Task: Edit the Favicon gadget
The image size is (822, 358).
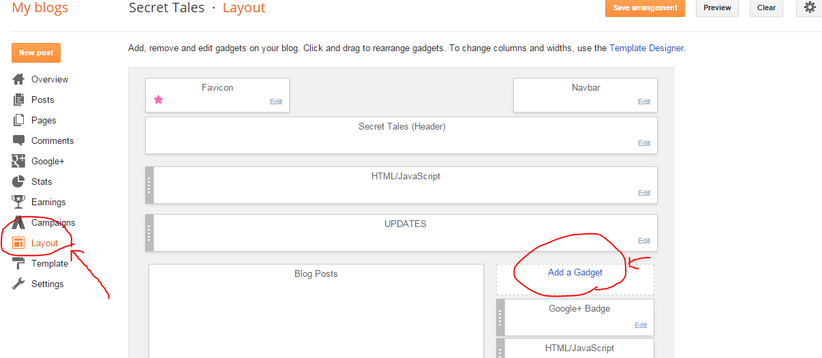Action: point(276,102)
